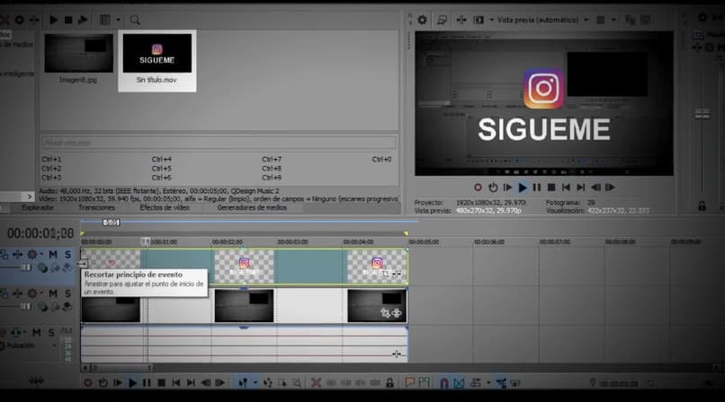
Task: Open media properties gear in Project Media toolbar
Action: 20,20
